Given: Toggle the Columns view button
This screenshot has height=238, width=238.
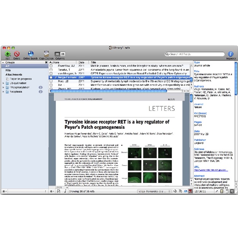Looking at the screenshot, I should [60, 55].
